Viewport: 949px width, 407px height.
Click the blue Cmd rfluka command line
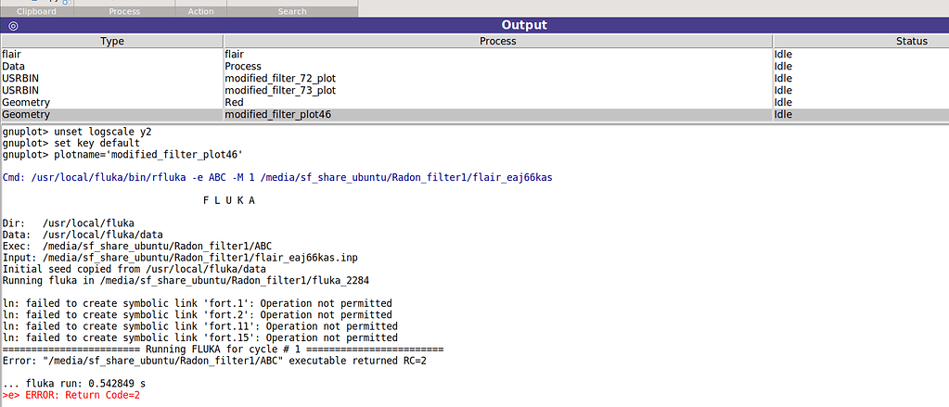click(279, 177)
